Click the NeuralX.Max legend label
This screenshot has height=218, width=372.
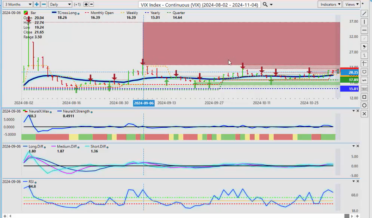point(39,111)
